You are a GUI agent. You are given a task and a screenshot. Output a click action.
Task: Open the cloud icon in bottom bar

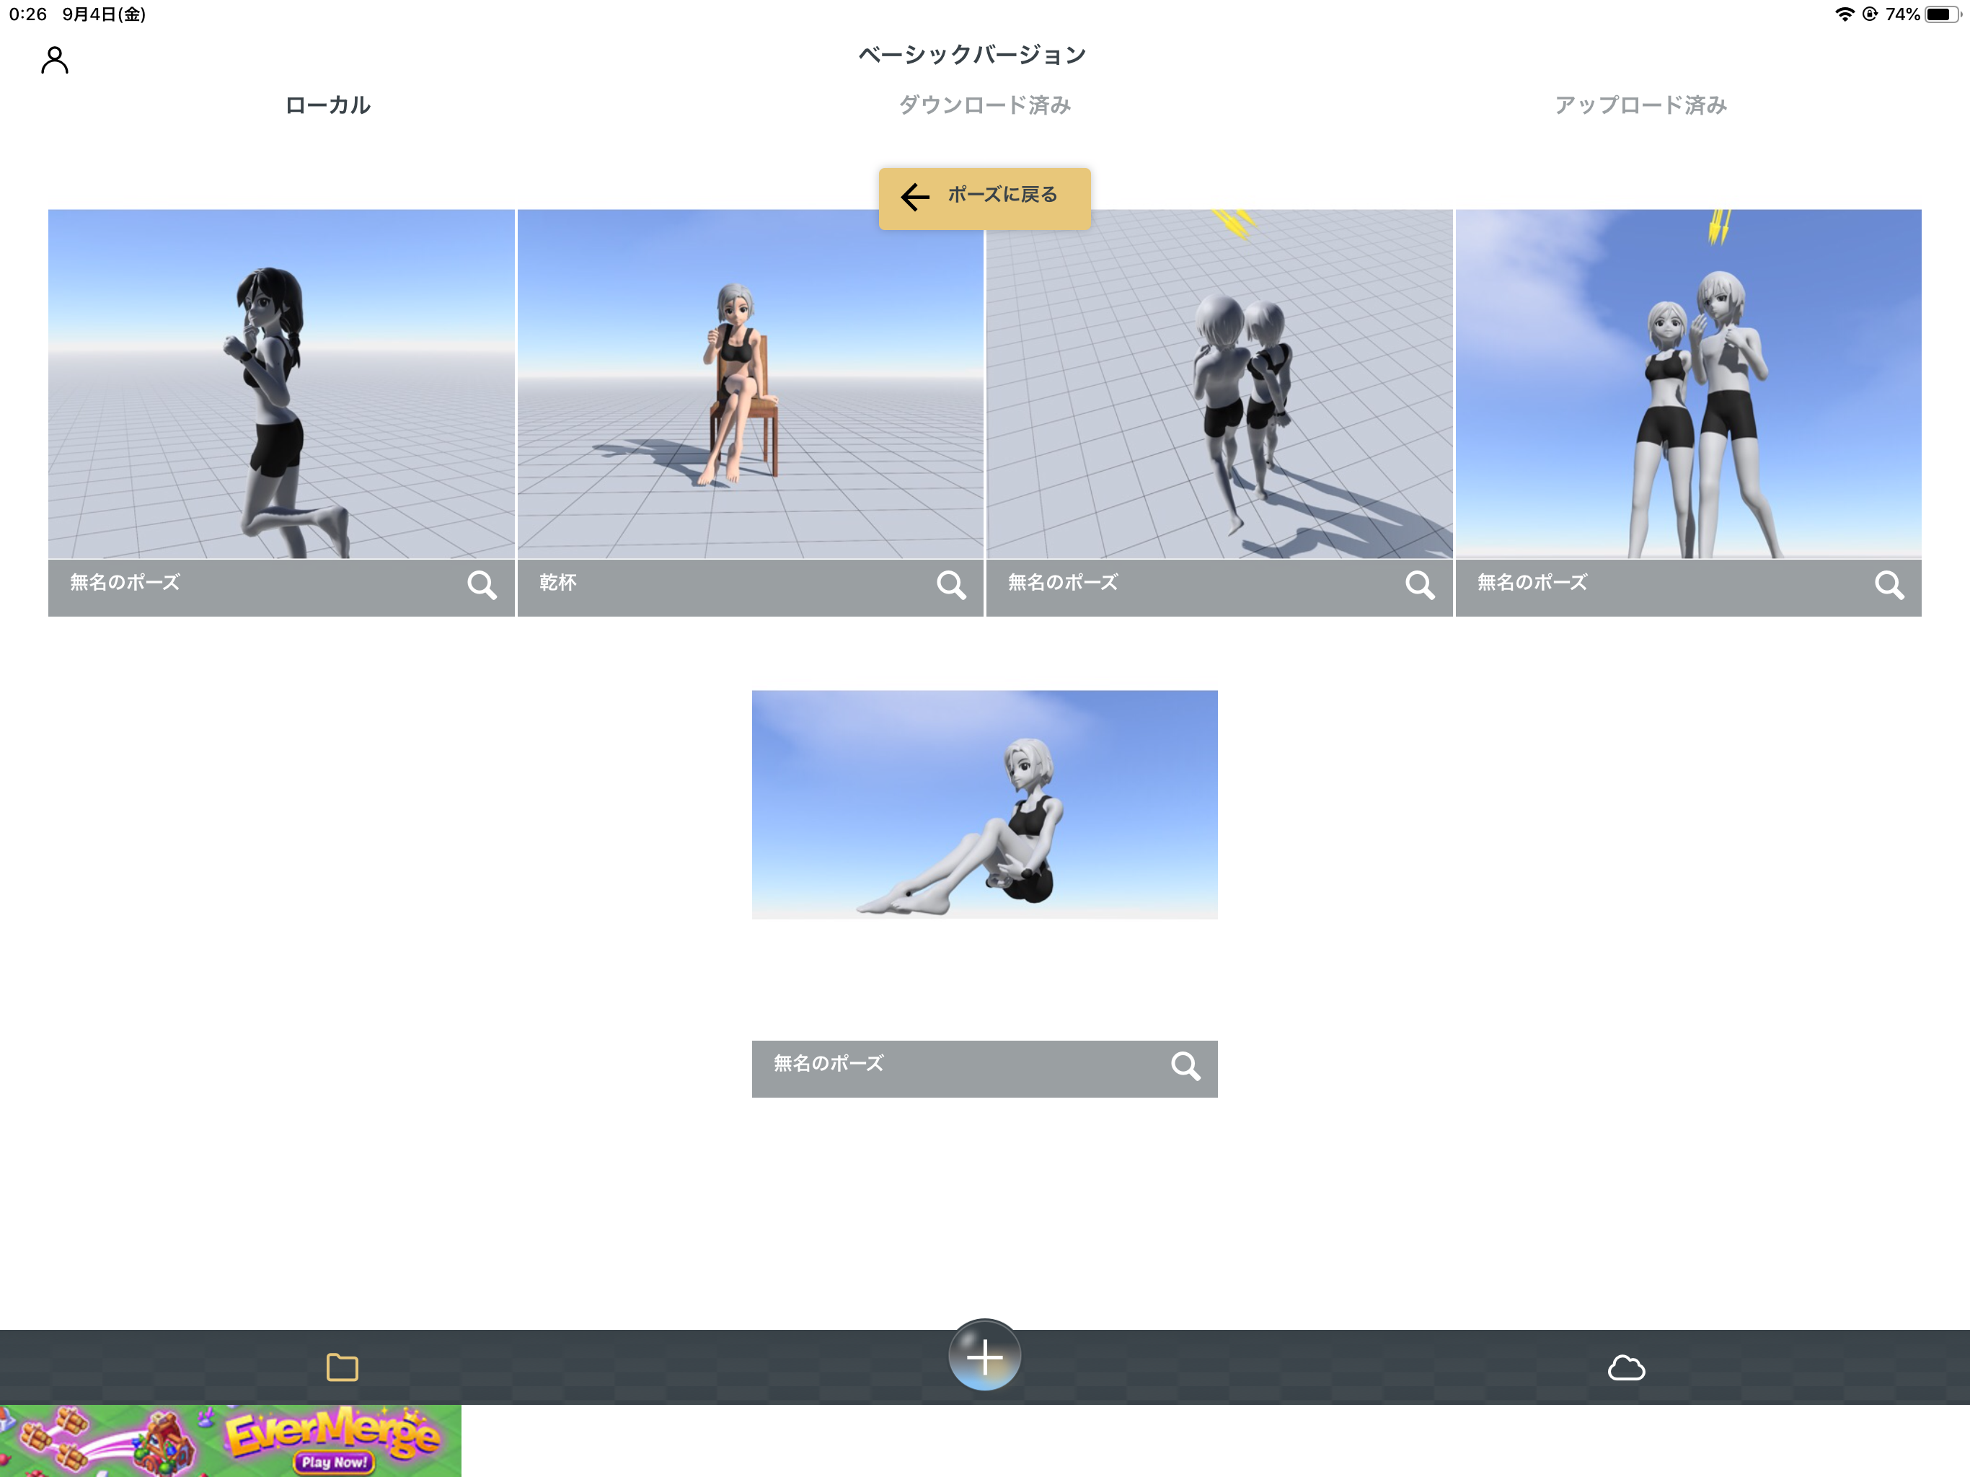click(1626, 1367)
